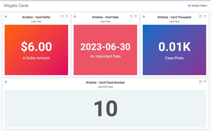
Task: Open the Global Filters button
Action: click(197, 6)
